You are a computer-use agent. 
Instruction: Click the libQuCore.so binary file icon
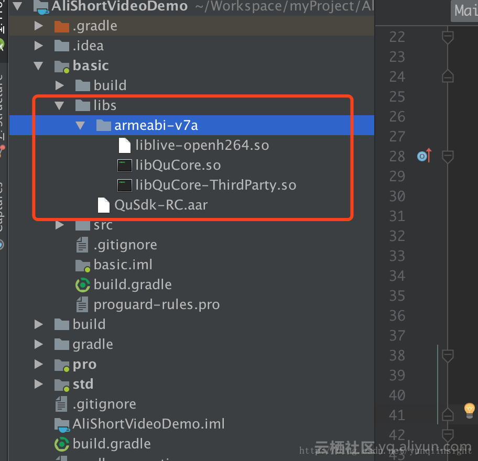pyautogui.click(x=125, y=166)
